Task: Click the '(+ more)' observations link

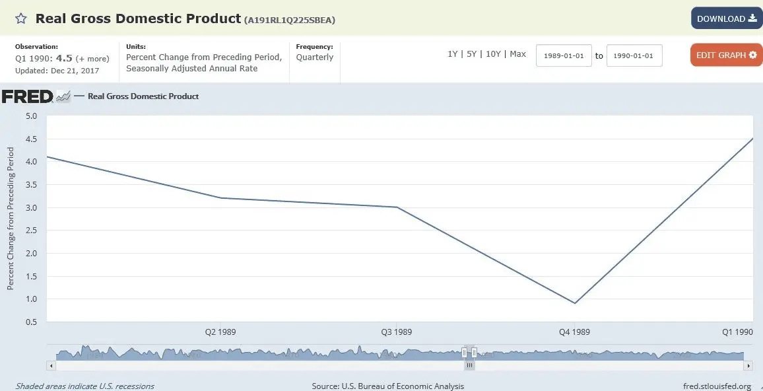Action: tap(92, 59)
